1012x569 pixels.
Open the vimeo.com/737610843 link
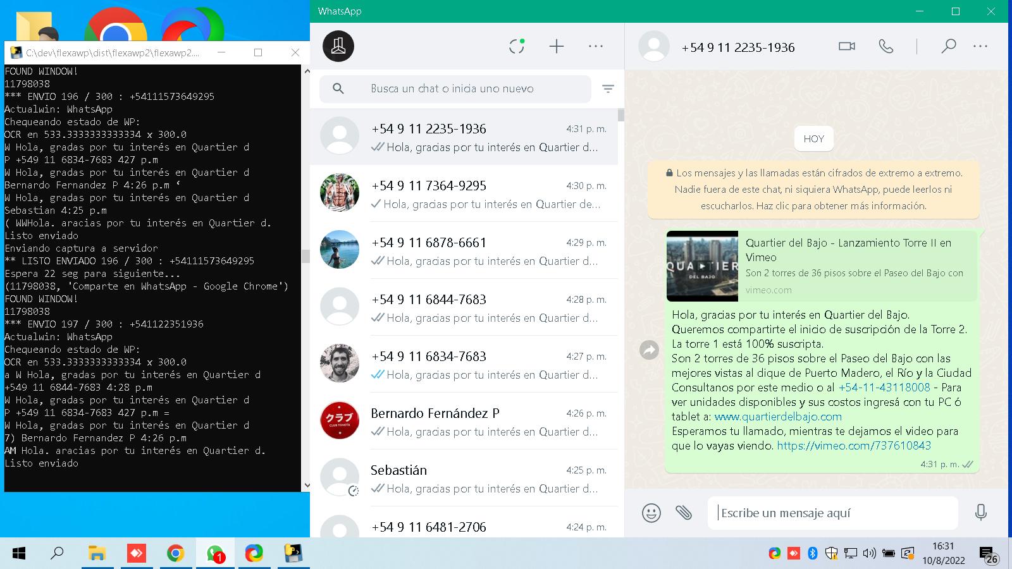click(854, 446)
